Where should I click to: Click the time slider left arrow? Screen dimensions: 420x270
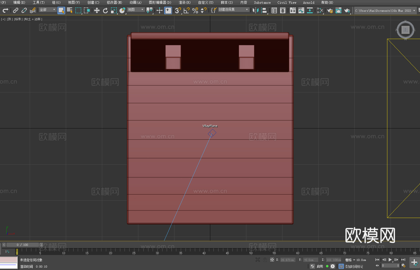click(x=4, y=245)
